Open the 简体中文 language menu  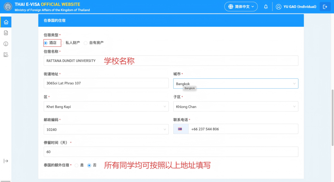tap(241, 7)
